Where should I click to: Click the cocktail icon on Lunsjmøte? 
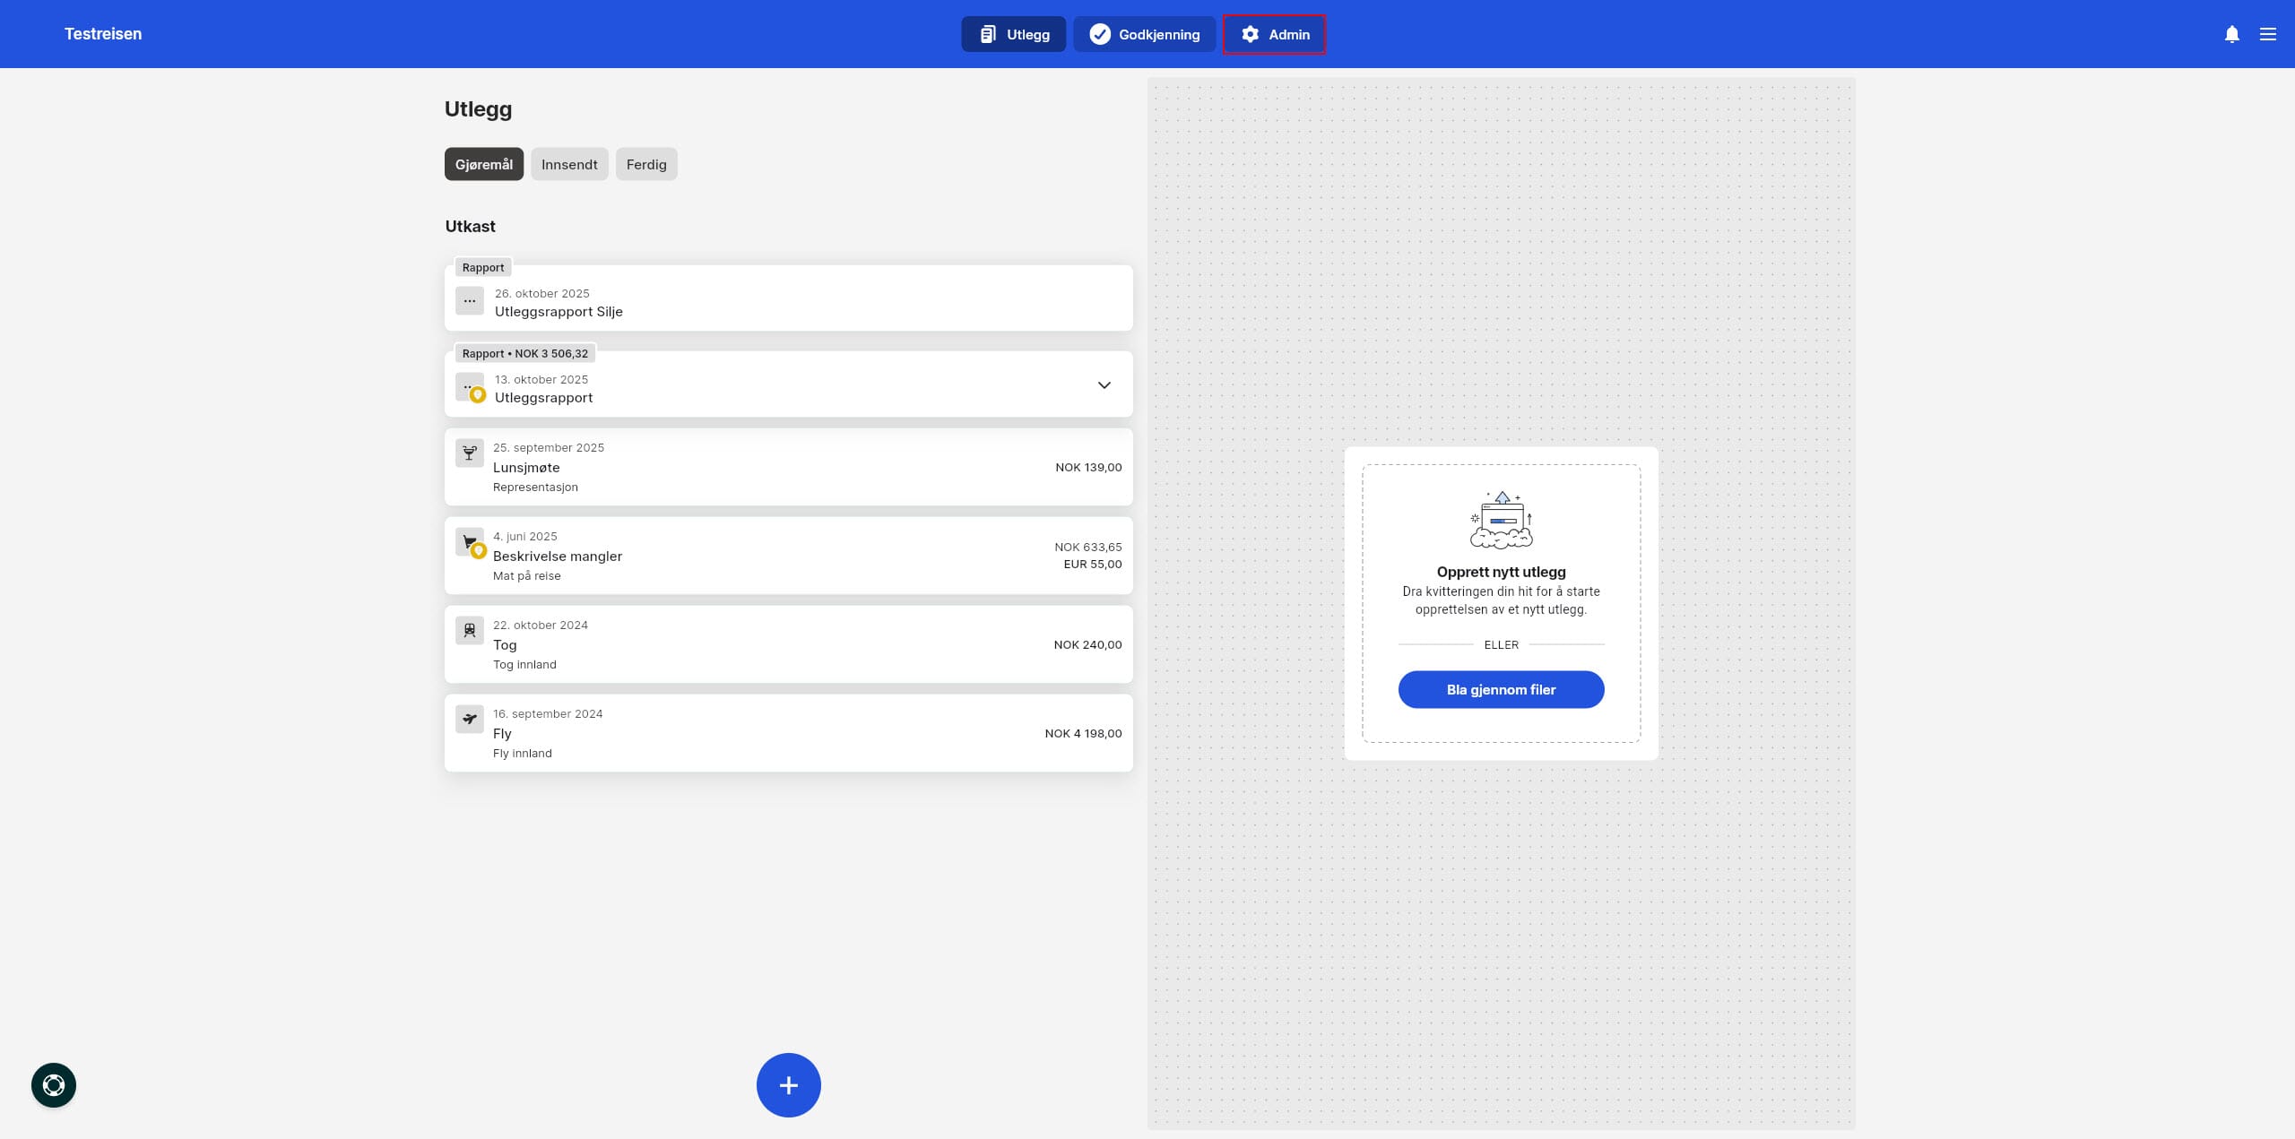click(469, 453)
